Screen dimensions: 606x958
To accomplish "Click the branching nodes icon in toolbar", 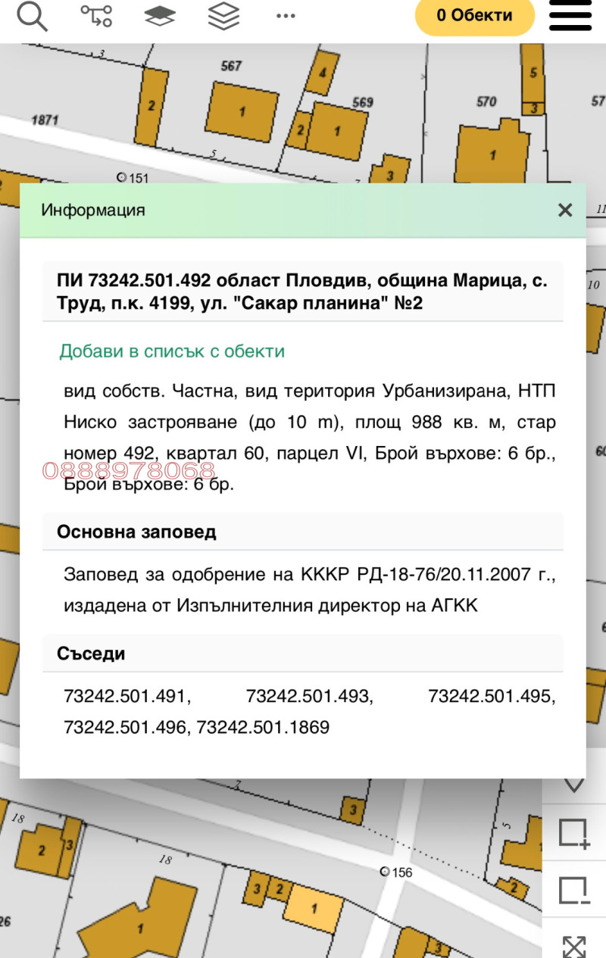I will pos(95,16).
